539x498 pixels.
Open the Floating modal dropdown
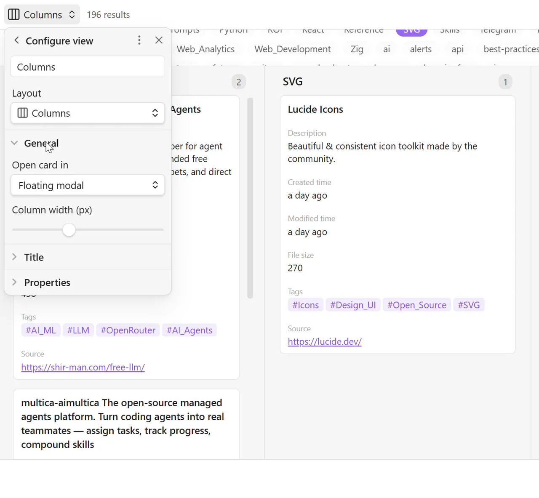pos(88,185)
